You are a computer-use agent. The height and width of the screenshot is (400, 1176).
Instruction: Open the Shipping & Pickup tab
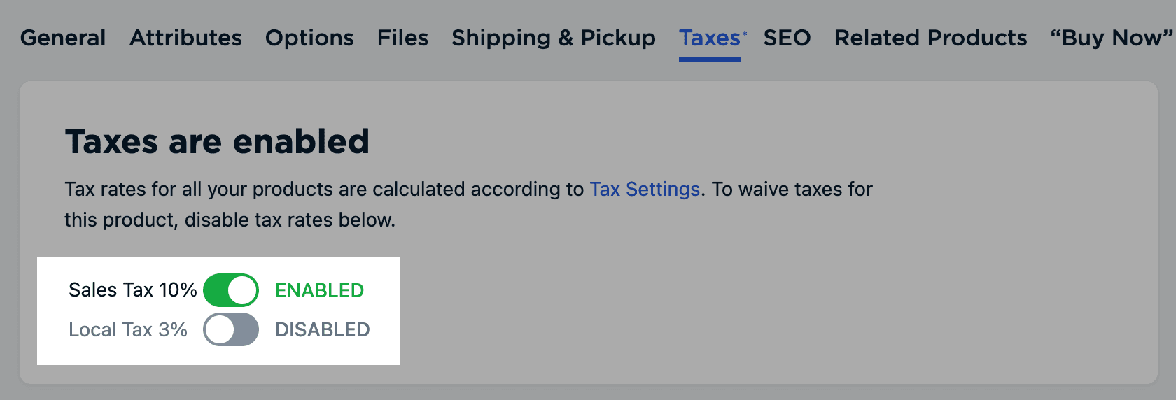pos(553,38)
